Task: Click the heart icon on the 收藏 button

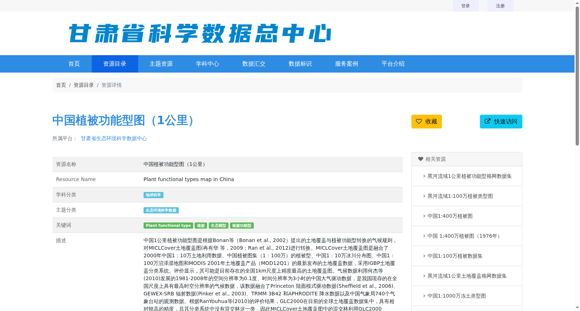Action: 419,122
